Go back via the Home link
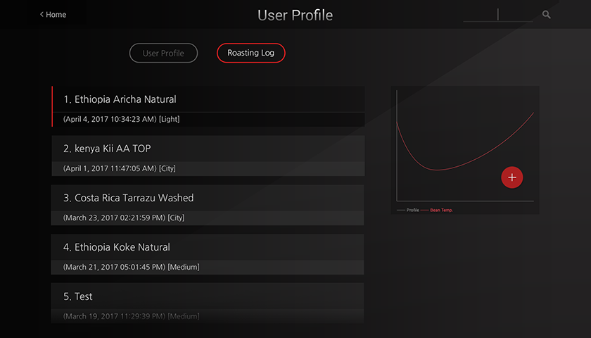This screenshot has height=338, width=591. (56, 15)
